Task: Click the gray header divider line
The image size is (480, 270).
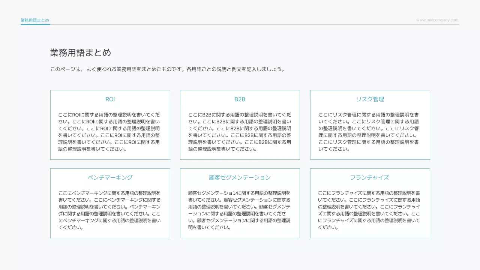Action: click(255, 24)
